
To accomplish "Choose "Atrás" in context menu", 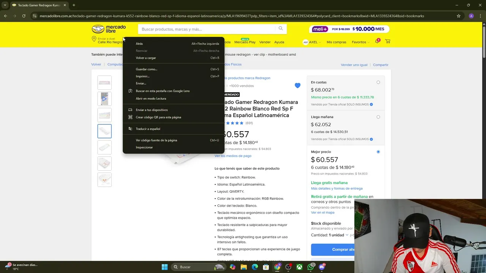I will tap(174, 44).
